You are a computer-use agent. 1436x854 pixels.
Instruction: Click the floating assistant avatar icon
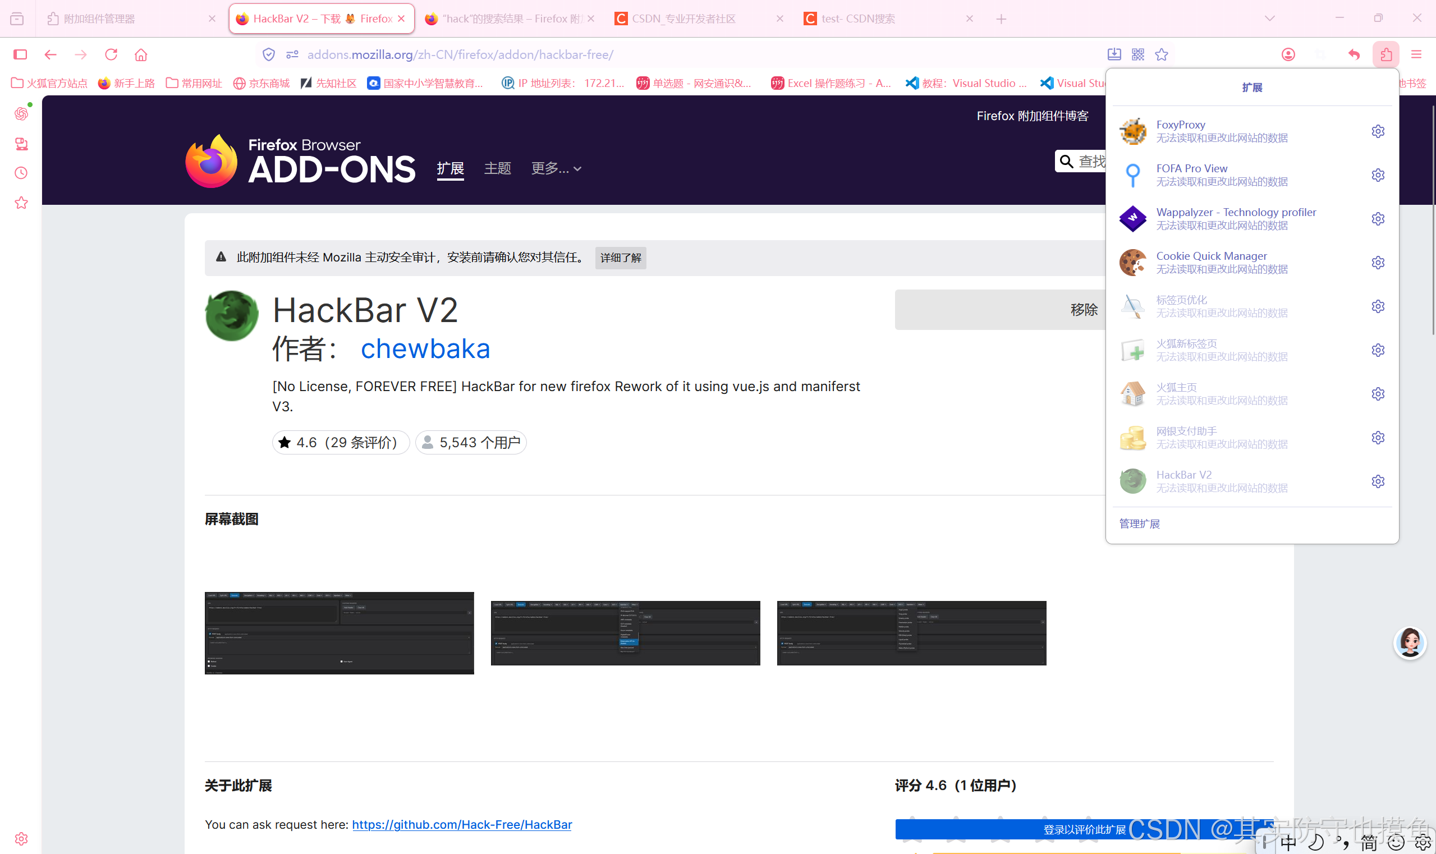click(x=1410, y=643)
